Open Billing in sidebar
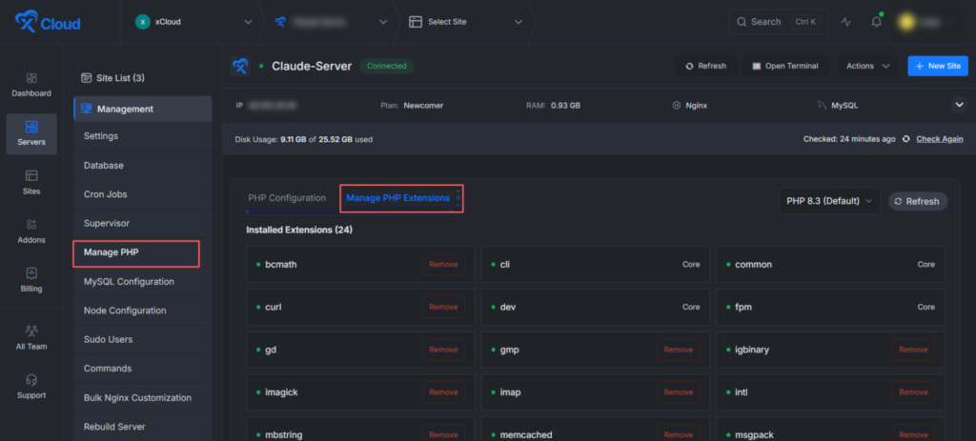 click(x=31, y=281)
